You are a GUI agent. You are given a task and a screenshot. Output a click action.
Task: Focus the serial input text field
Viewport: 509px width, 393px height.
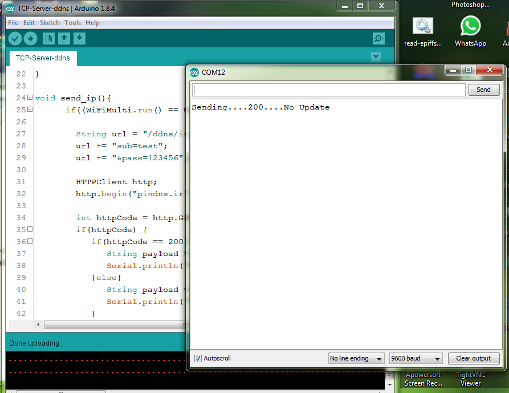(328, 90)
